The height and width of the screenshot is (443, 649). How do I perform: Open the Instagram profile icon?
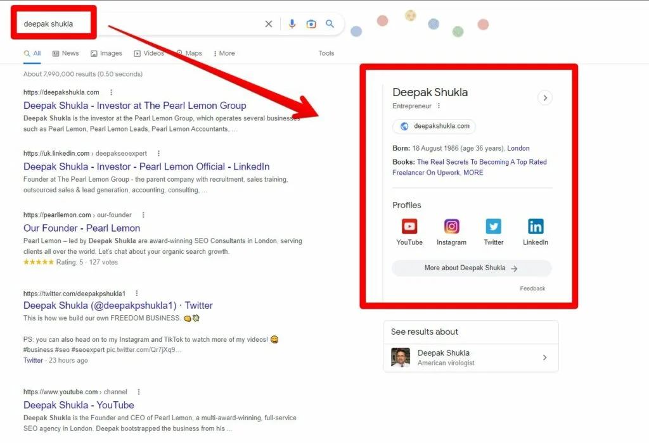tap(451, 227)
